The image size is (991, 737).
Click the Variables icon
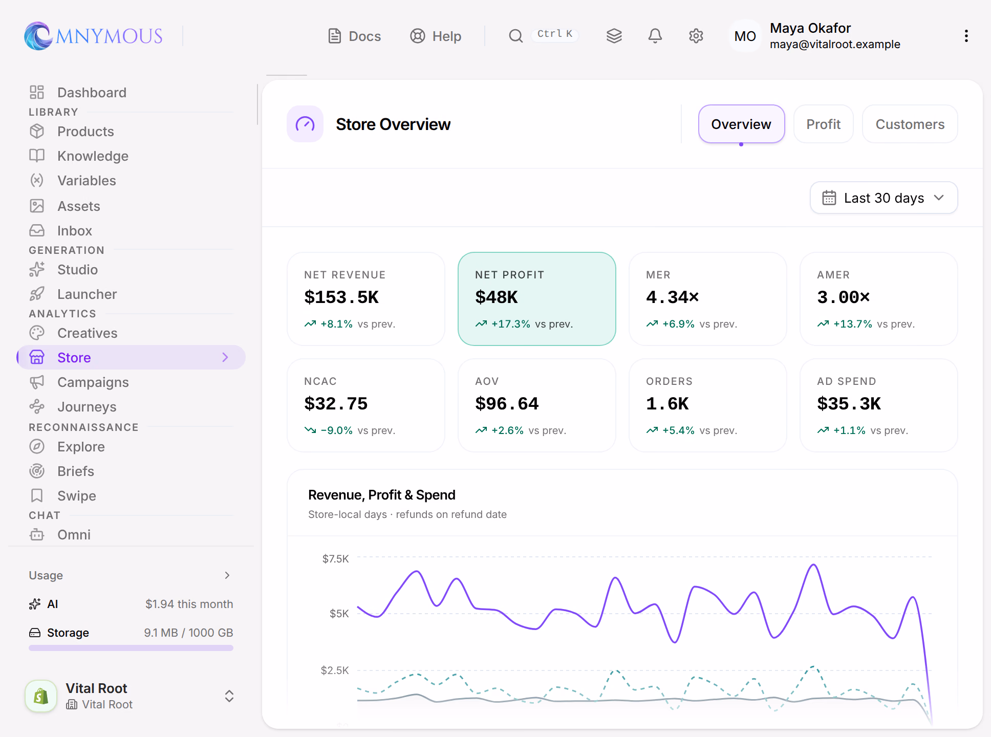tap(37, 180)
